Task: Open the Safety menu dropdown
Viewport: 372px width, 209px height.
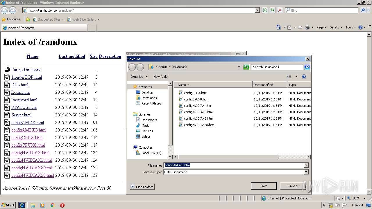Action: [336, 27]
